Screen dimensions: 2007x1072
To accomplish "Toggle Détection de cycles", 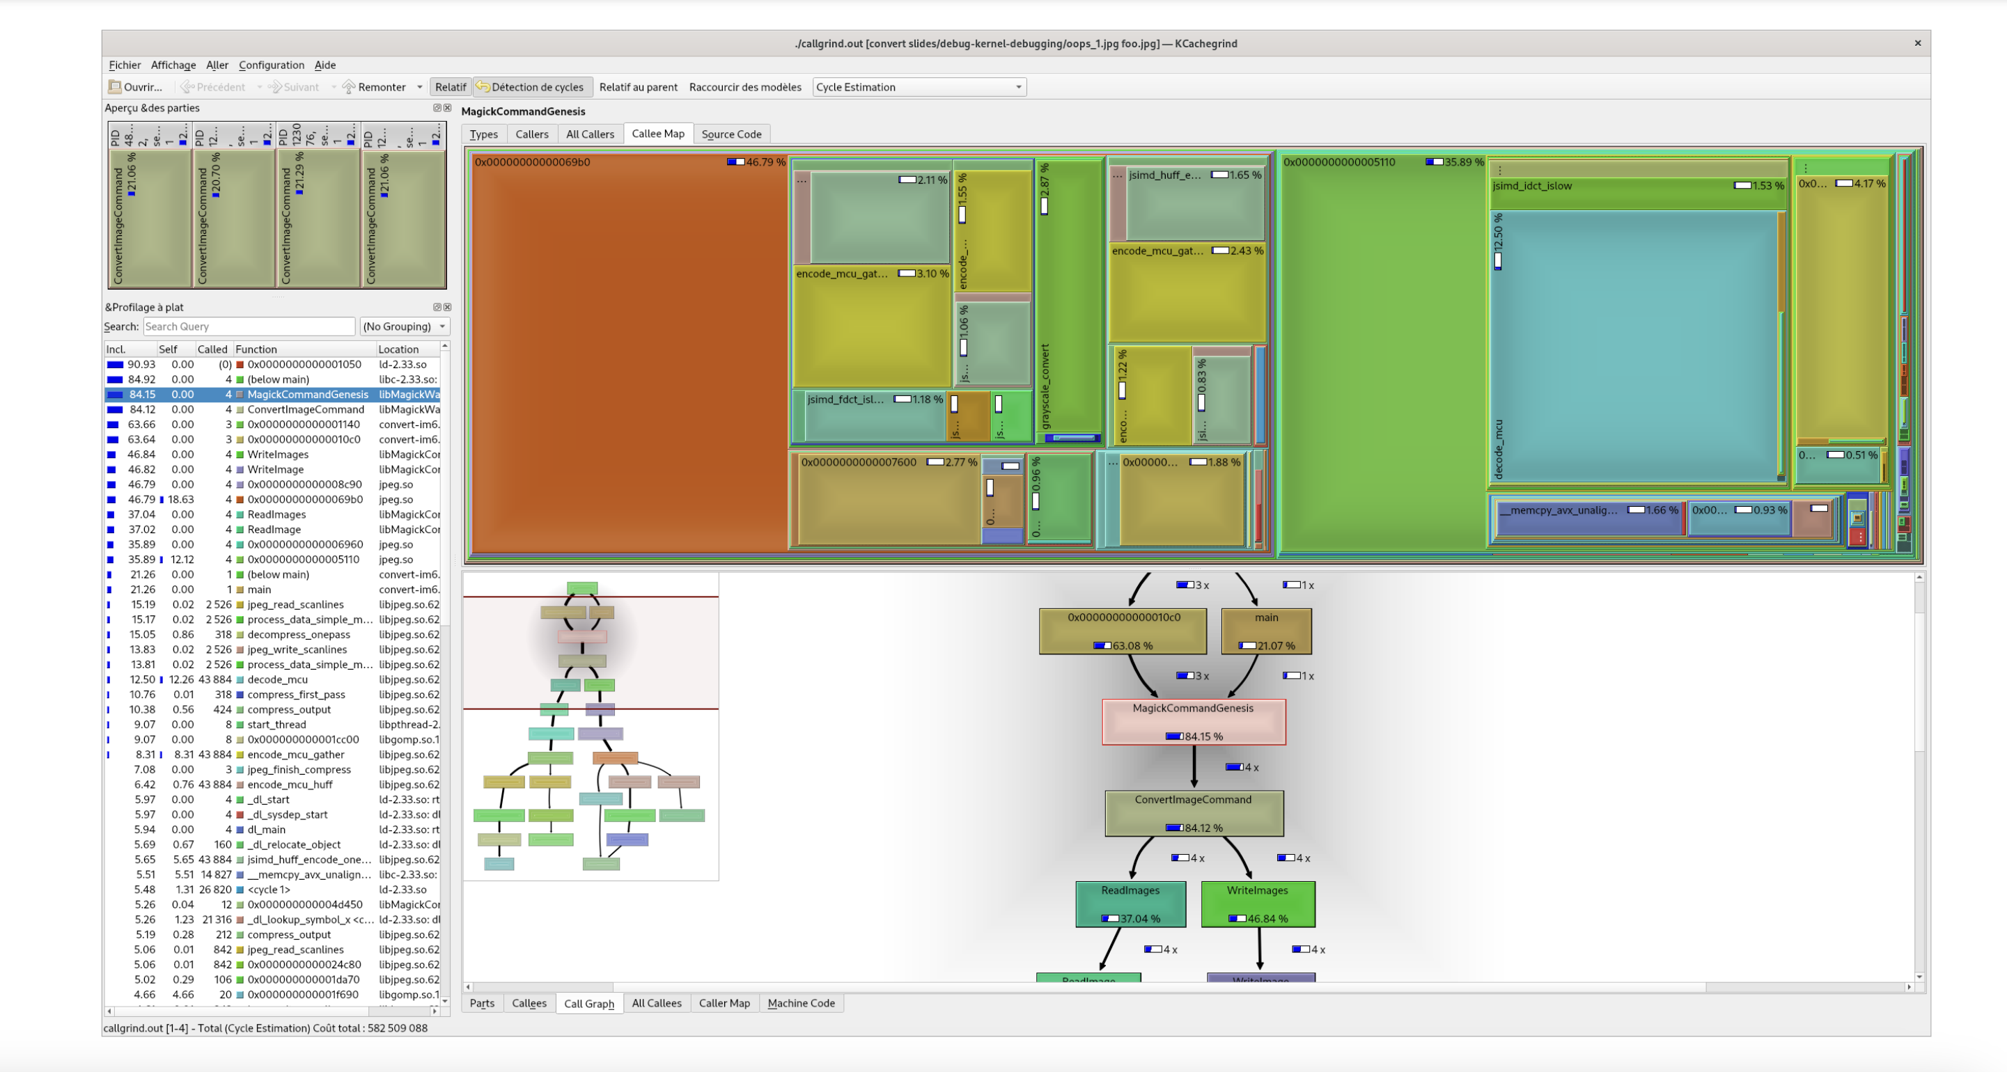I will 531,86.
